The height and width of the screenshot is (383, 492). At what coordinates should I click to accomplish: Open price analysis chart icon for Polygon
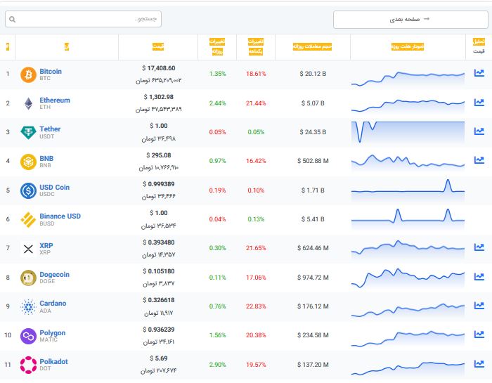coord(479,335)
